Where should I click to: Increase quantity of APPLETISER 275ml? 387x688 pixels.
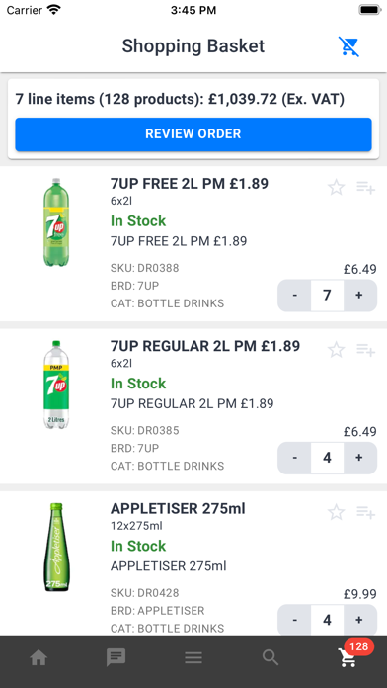359,620
